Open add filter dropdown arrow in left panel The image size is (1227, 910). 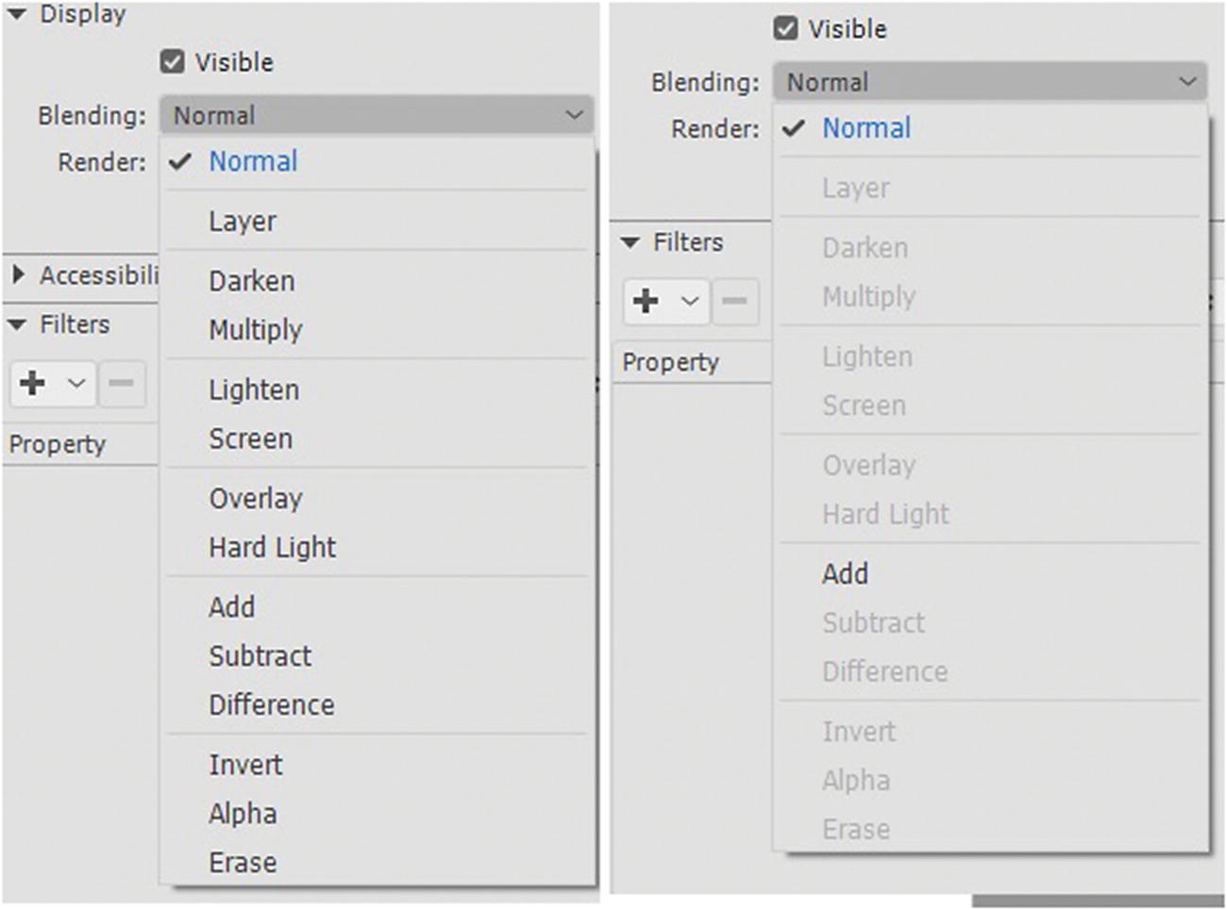point(76,383)
